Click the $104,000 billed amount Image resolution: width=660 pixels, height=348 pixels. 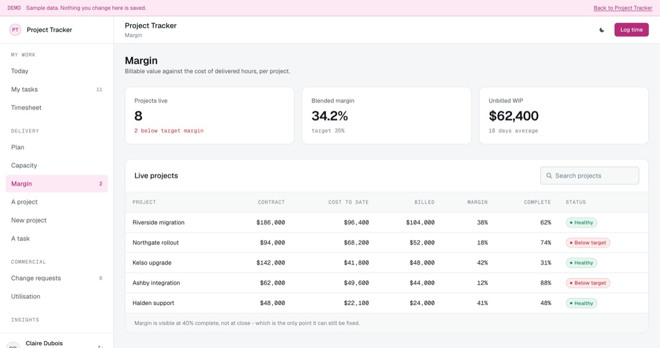click(x=421, y=223)
